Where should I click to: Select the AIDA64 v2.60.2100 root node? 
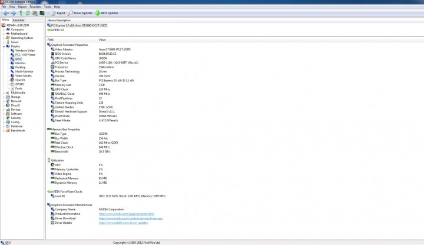(x=15, y=25)
